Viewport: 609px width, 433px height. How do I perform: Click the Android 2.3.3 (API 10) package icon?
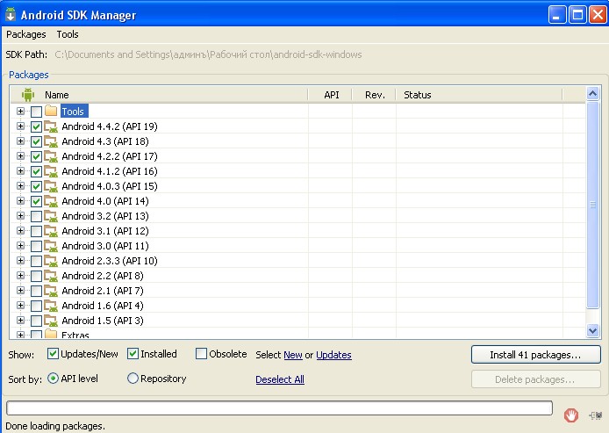point(51,261)
